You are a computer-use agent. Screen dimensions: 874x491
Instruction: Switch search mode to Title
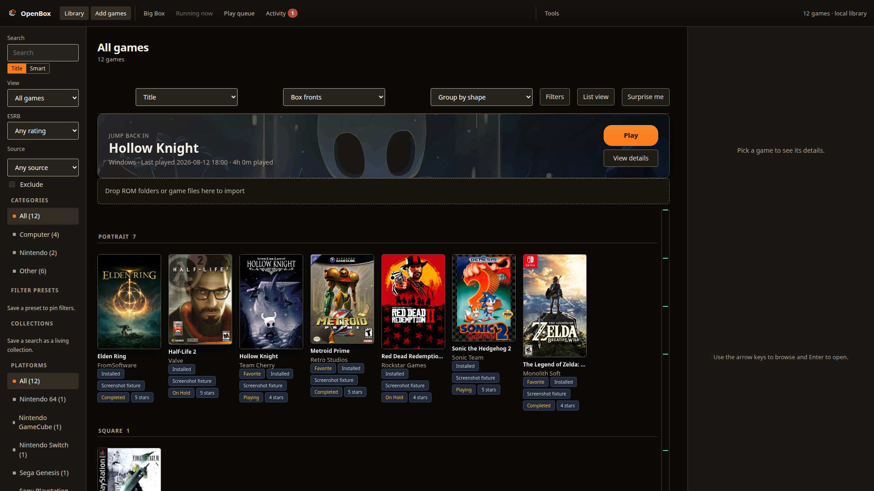tap(17, 69)
